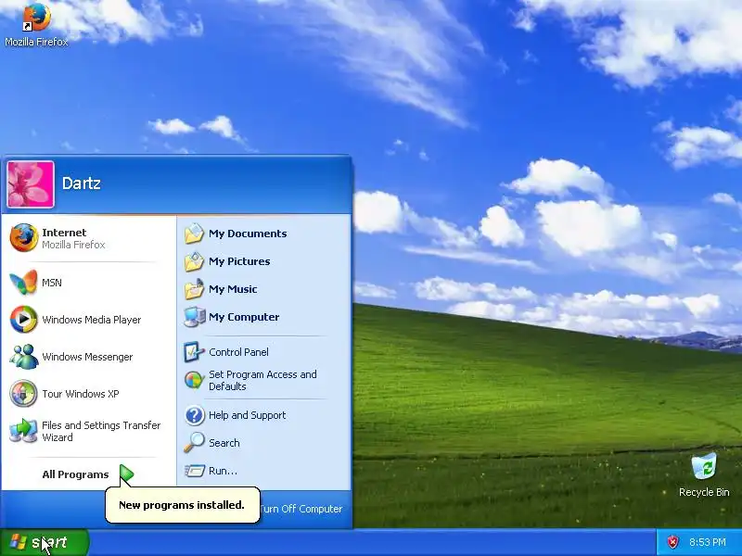Click the Windows flag logo on Start button
The image size is (742, 556).
pos(18,542)
